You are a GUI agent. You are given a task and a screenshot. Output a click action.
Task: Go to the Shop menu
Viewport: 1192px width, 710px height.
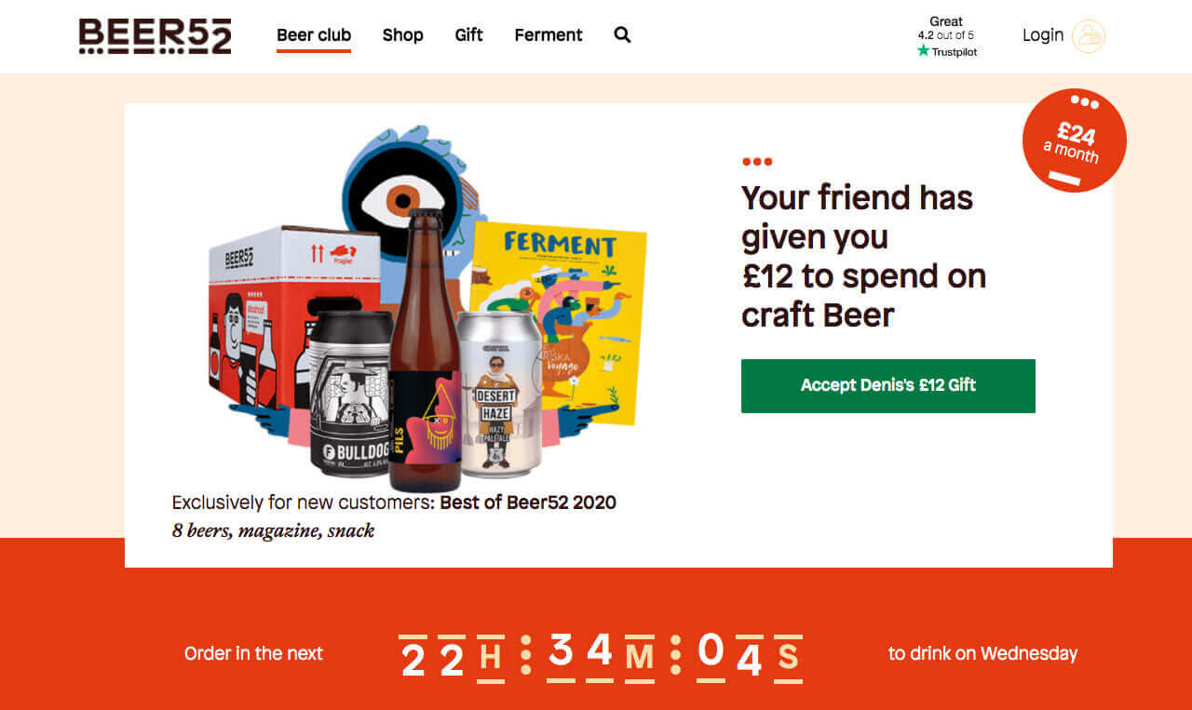pos(402,35)
